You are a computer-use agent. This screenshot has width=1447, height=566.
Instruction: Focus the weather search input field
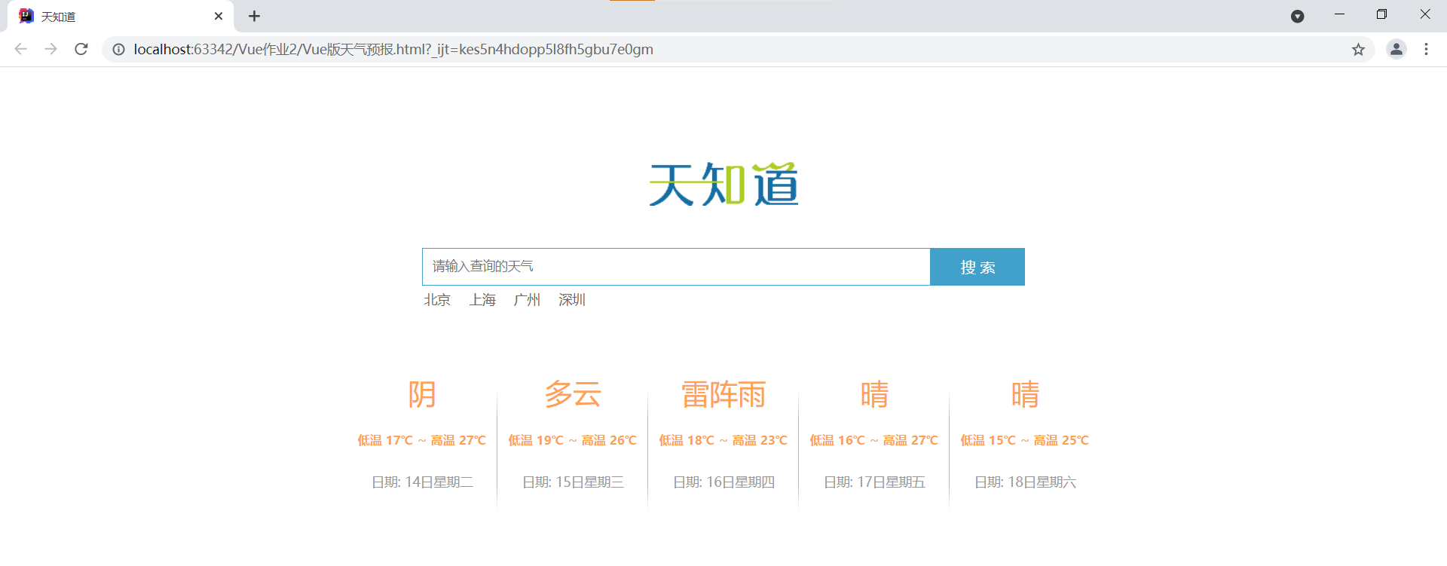(676, 267)
